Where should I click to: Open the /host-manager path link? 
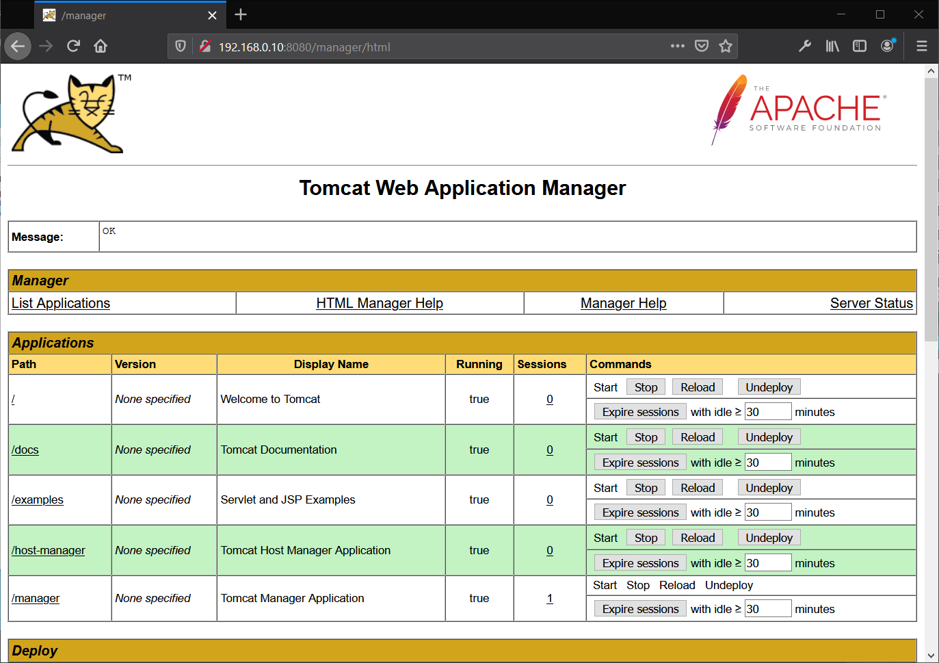(49, 550)
